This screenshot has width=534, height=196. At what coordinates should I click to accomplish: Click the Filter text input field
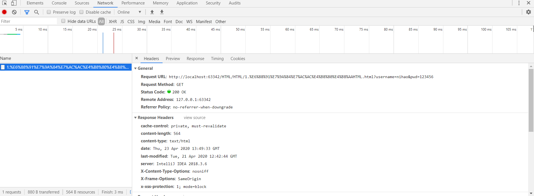(x=28, y=21)
